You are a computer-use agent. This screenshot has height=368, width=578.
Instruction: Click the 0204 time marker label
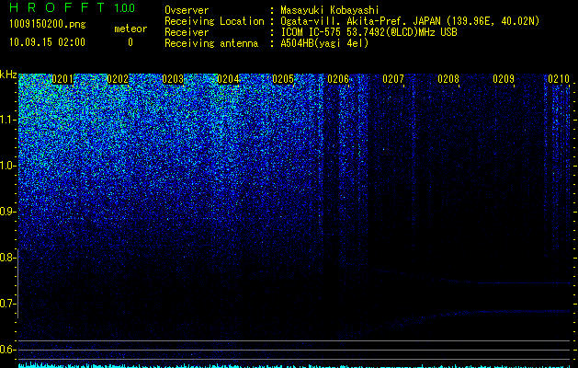[228, 79]
